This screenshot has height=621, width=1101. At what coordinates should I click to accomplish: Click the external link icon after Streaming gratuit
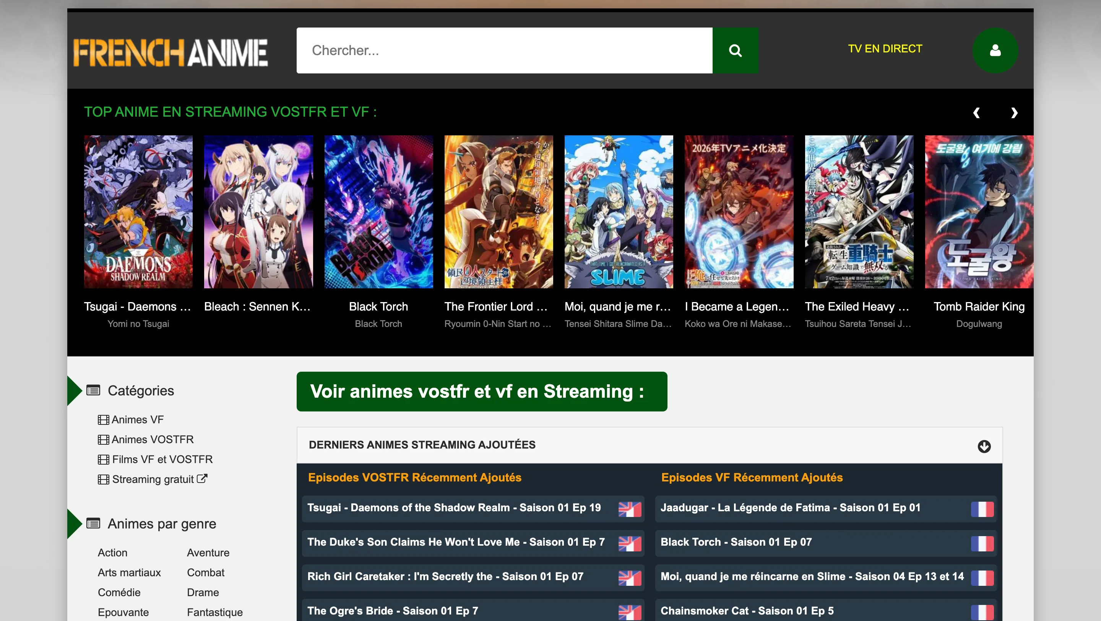[202, 478]
